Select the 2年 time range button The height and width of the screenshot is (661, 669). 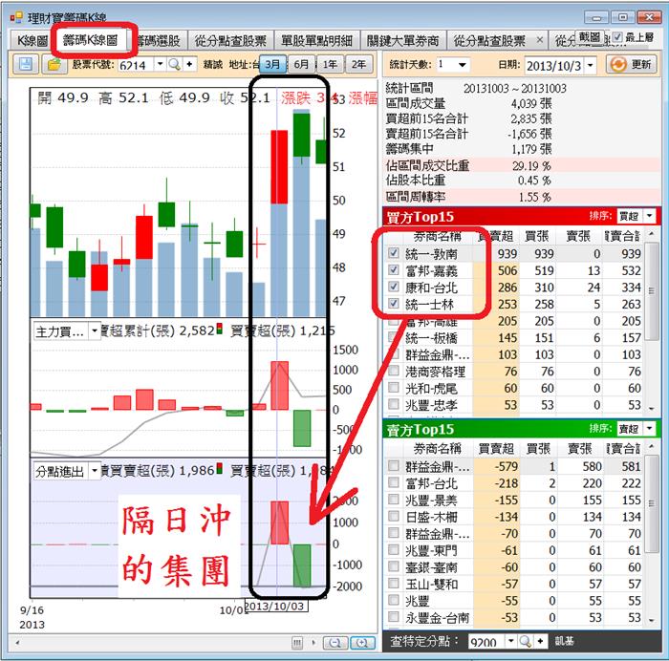(358, 64)
